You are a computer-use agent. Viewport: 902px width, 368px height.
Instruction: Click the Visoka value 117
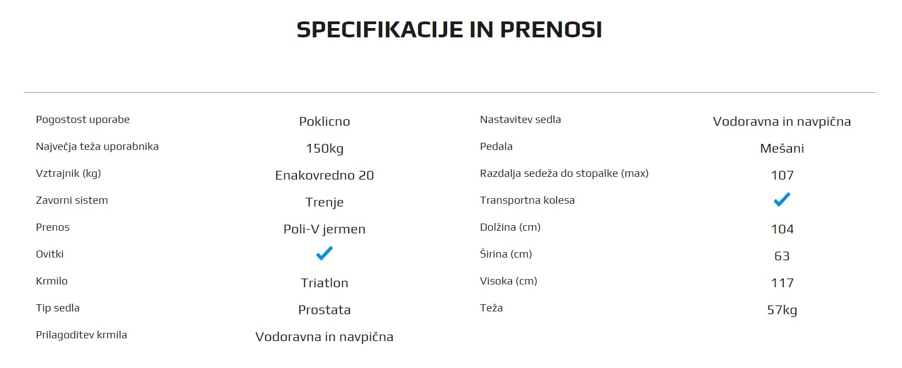point(782,283)
